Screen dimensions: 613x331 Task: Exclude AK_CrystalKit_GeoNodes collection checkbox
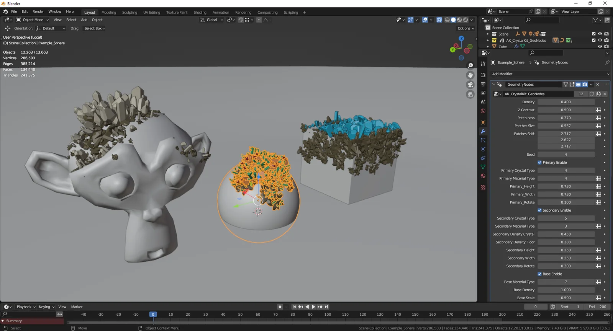tap(594, 40)
